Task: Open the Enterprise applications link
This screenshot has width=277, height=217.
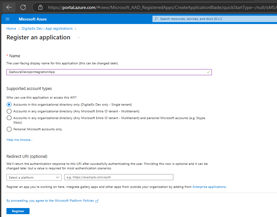Action: 209,187
